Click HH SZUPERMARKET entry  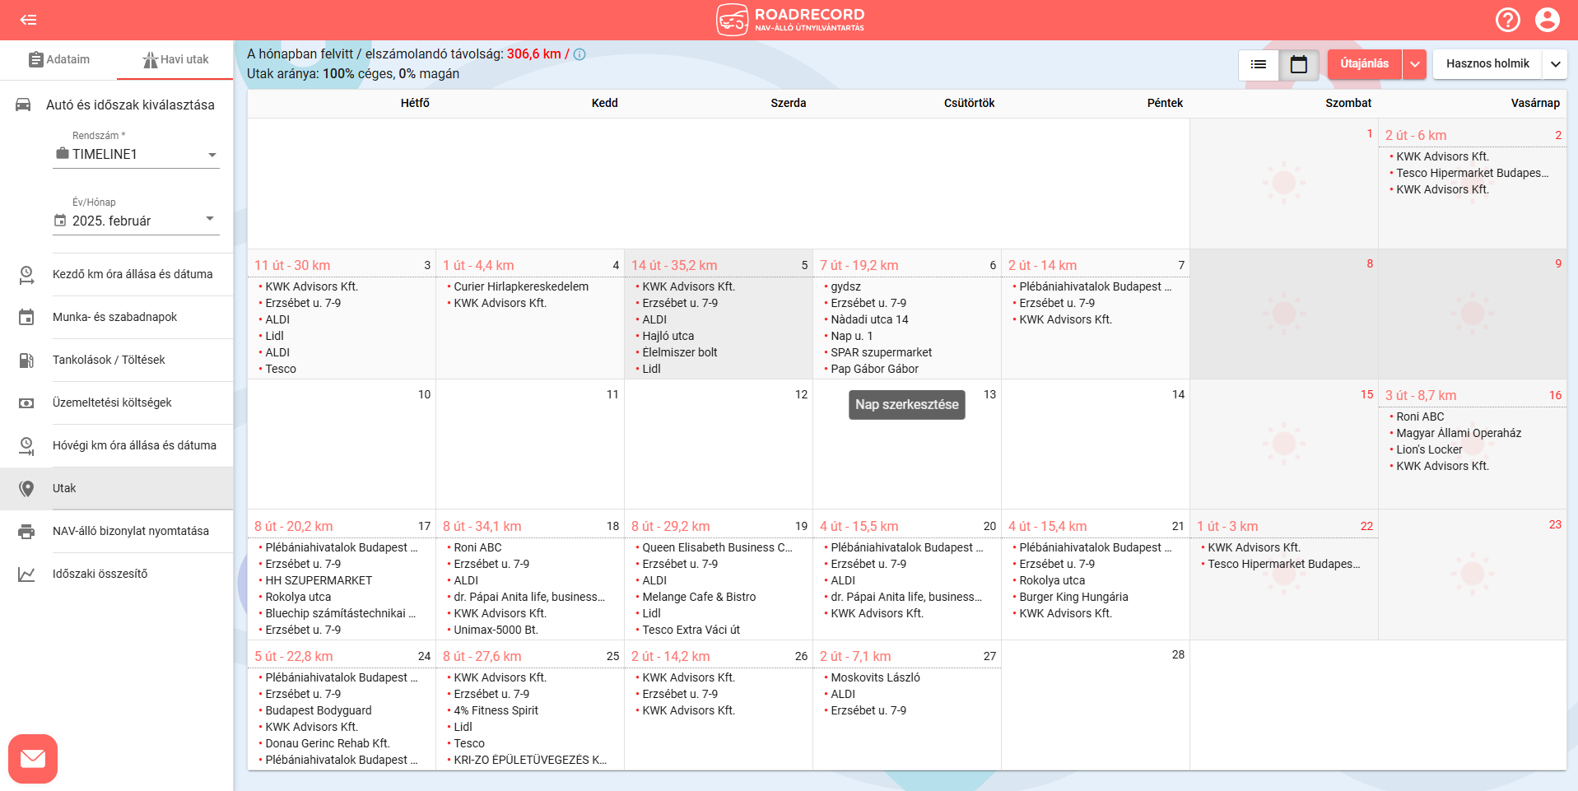click(318, 580)
